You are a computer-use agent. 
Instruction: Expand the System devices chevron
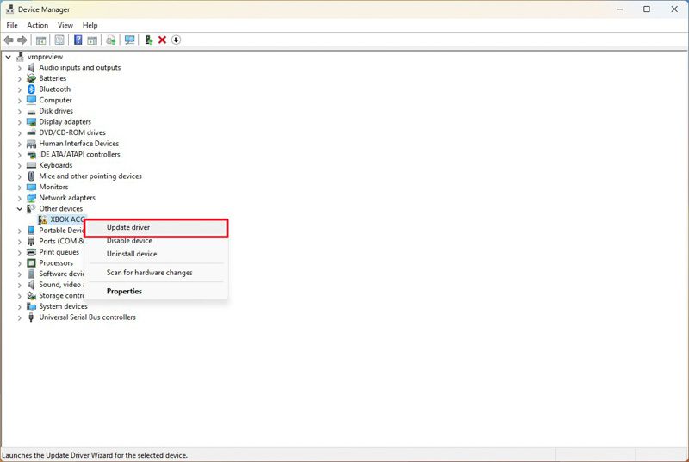pyautogui.click(x=19, y=306)
